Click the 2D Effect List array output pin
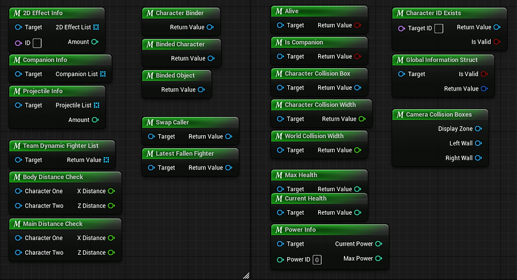The width and height of the screenshot is (517, 280). 96,27
